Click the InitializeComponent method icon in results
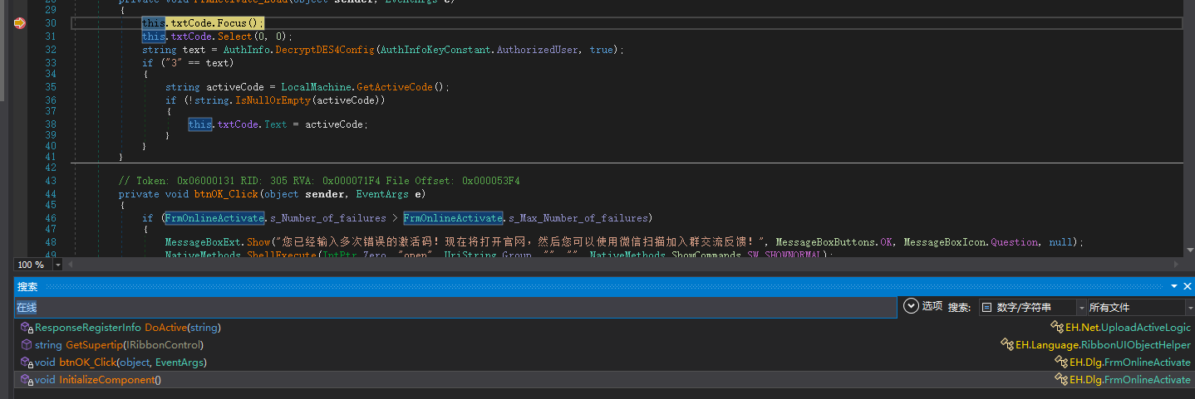 coord(27,380)
